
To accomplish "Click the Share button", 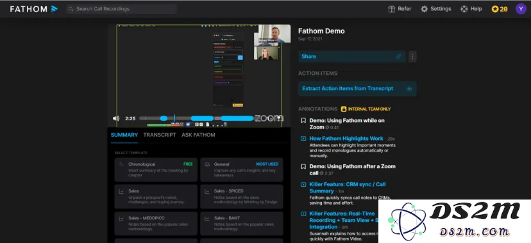I will click(352, 56).
